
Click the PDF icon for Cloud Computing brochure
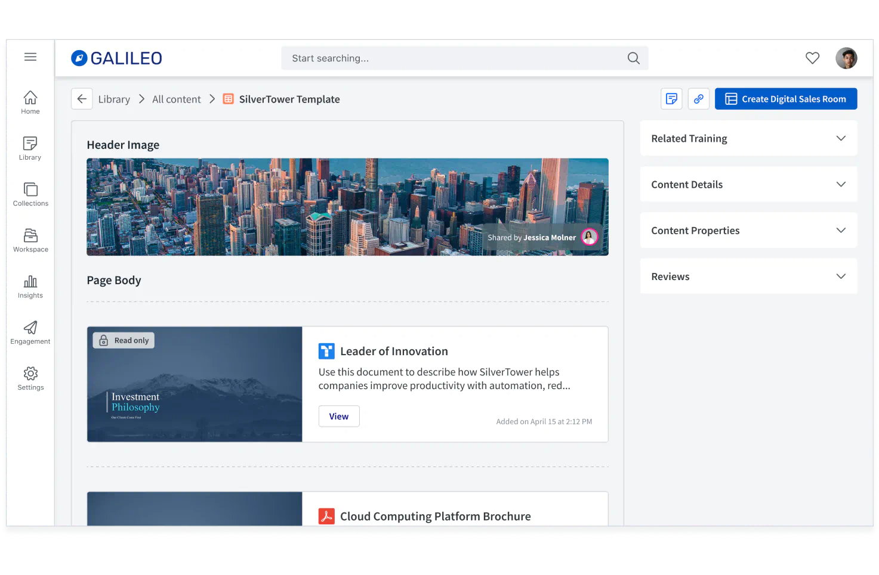[x=326, y=516]
